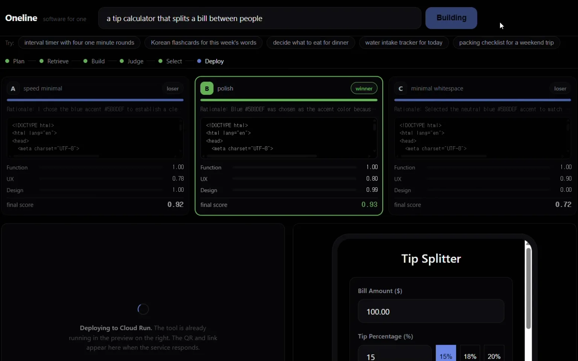Click the Judge pipeline step
The width and height of the screenshot is (578, 361).
(132, 61)
